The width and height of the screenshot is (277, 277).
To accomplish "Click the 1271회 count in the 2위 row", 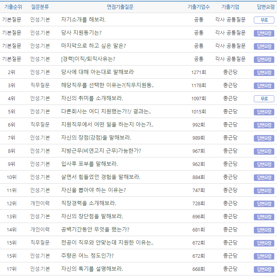I will [x=199, y=72].
